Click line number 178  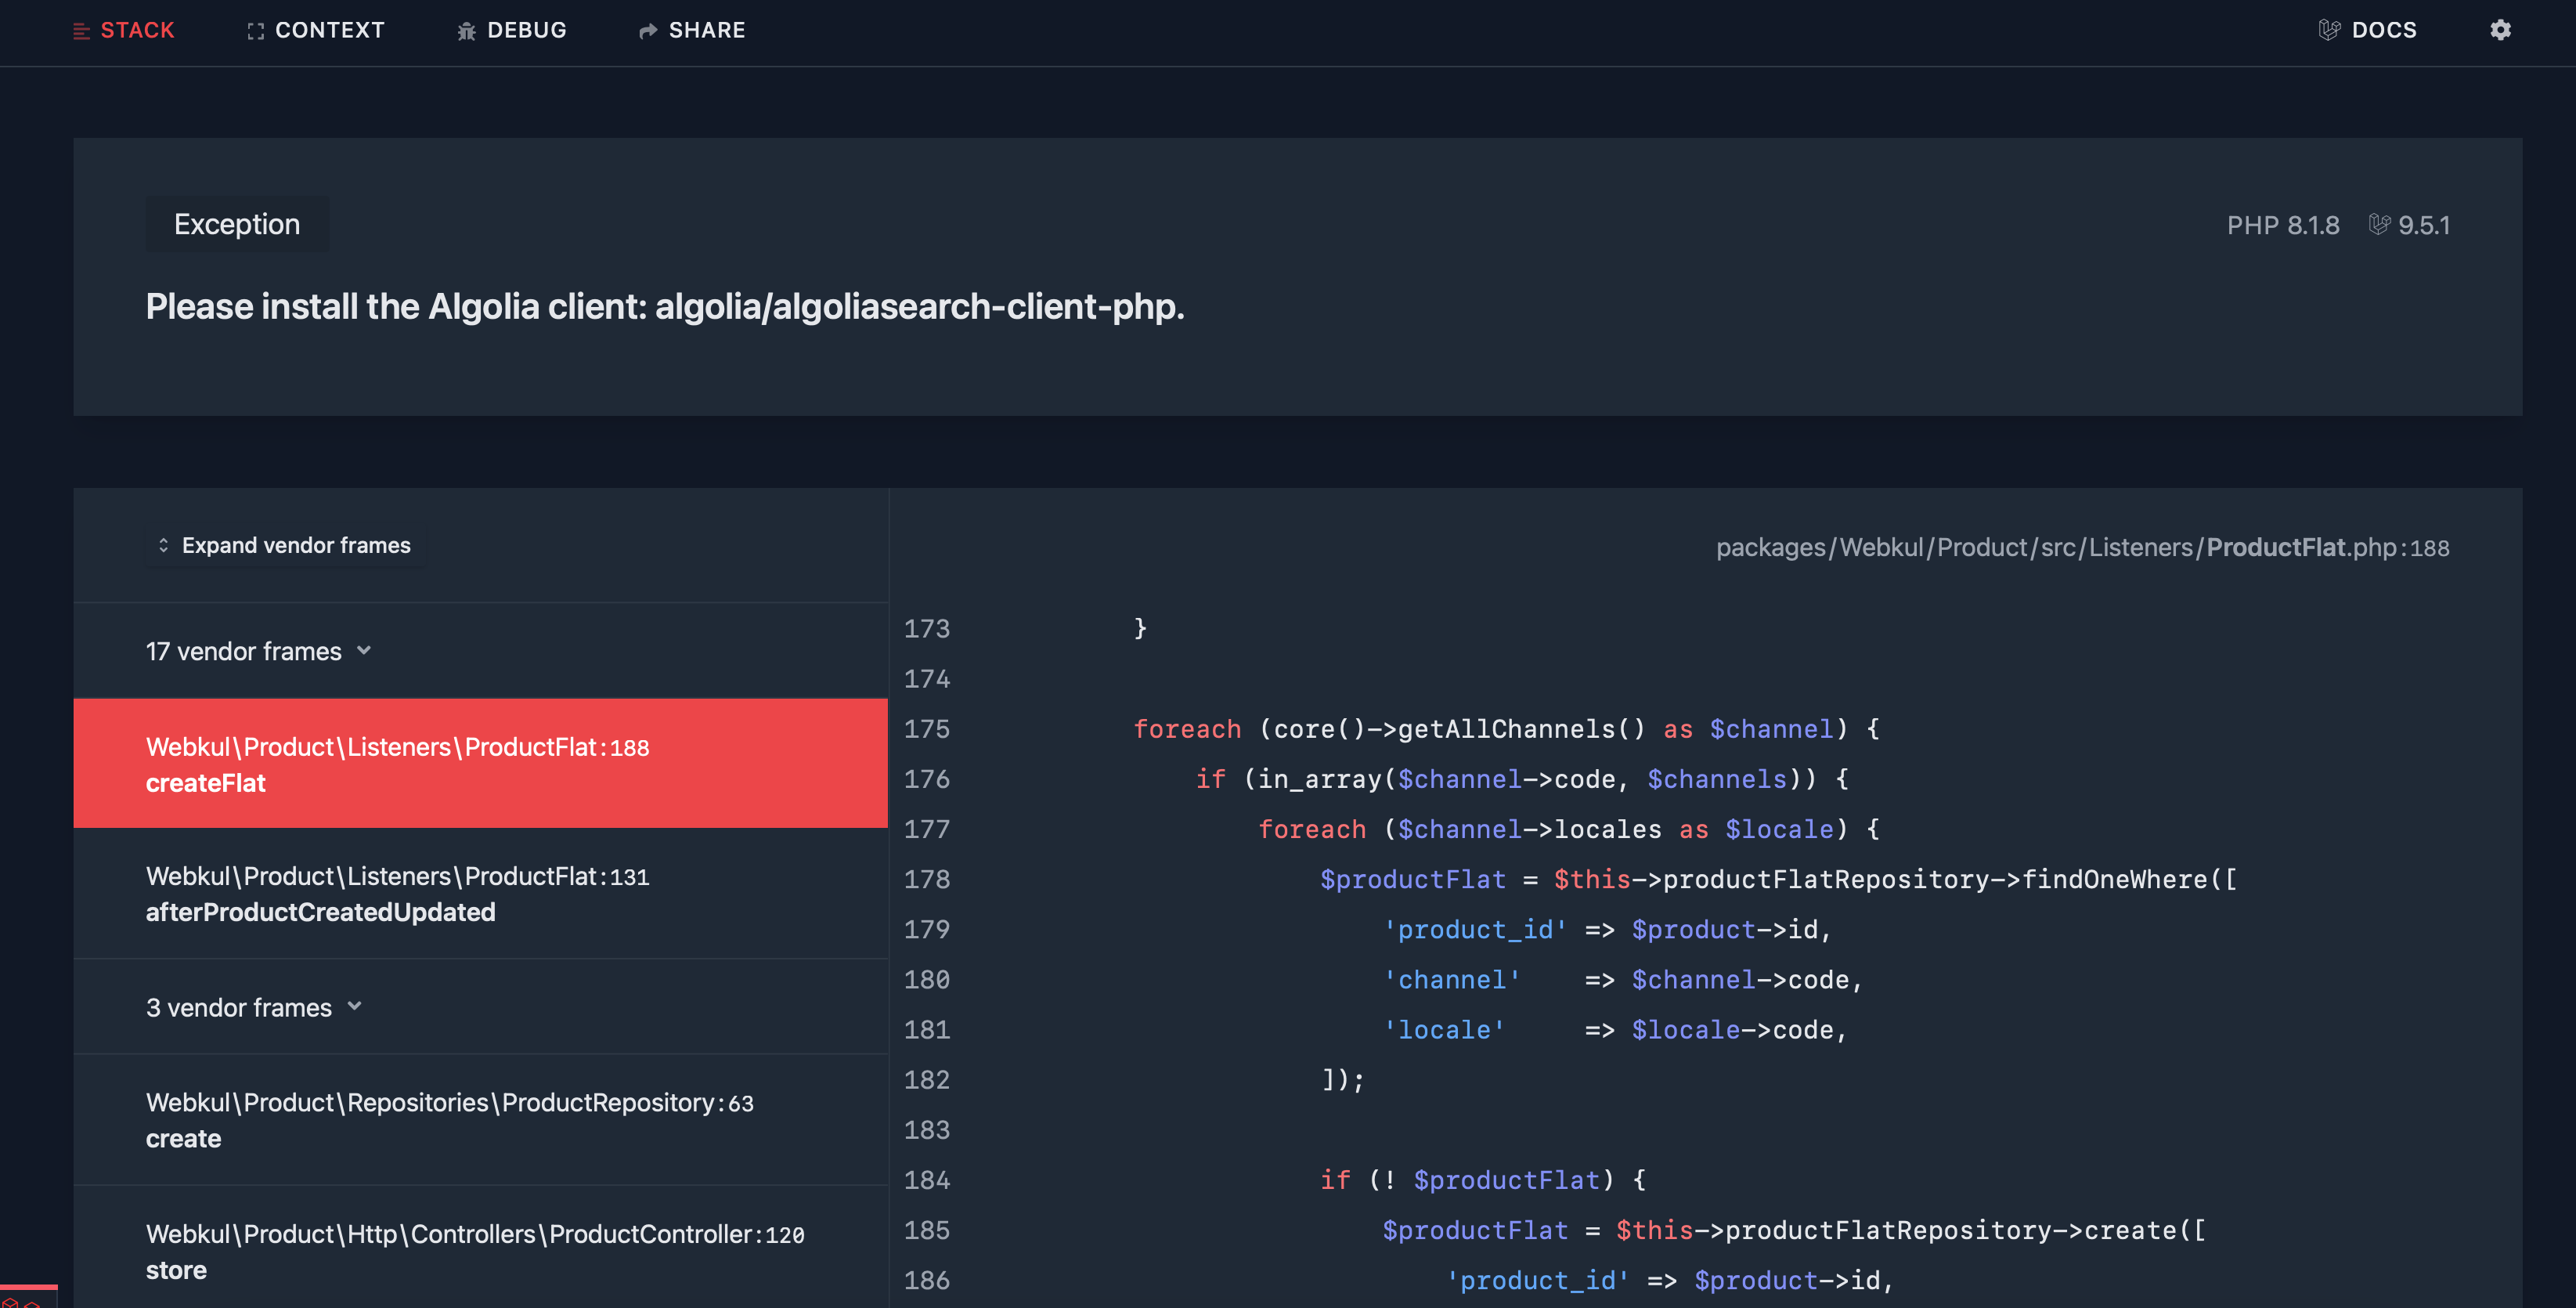(927, 879)
